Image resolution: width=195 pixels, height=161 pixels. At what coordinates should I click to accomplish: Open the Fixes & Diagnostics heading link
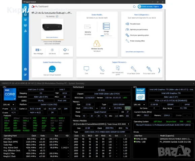(x=142, y=15)
